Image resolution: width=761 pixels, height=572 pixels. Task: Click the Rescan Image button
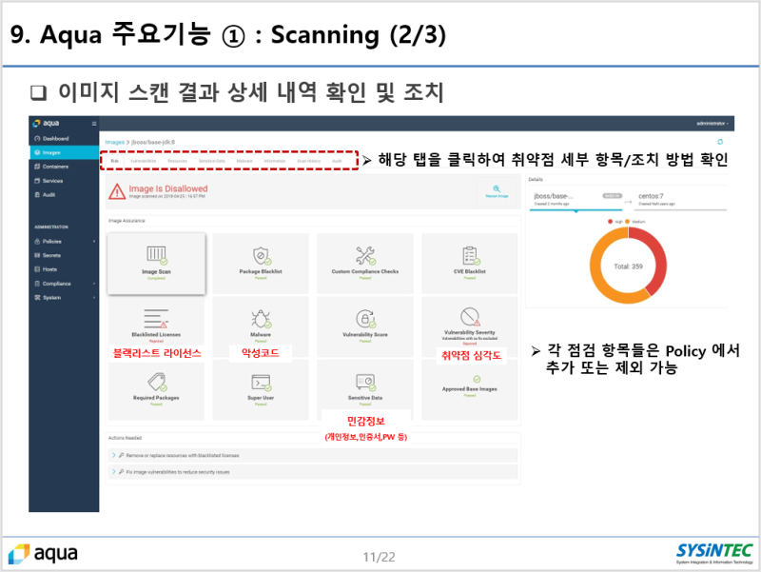point(498,190)
